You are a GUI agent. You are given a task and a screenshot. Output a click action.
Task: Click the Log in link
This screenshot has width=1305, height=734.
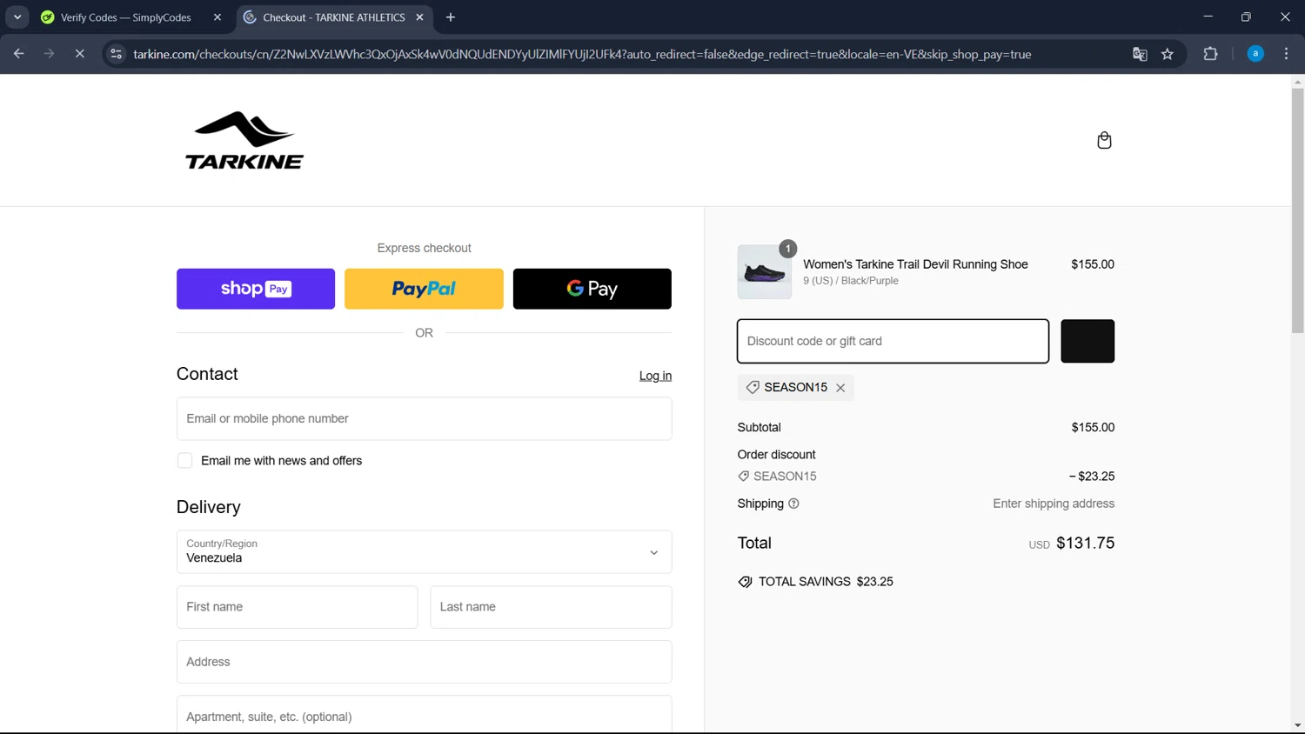pyautogui.click(x=655, y=376)
